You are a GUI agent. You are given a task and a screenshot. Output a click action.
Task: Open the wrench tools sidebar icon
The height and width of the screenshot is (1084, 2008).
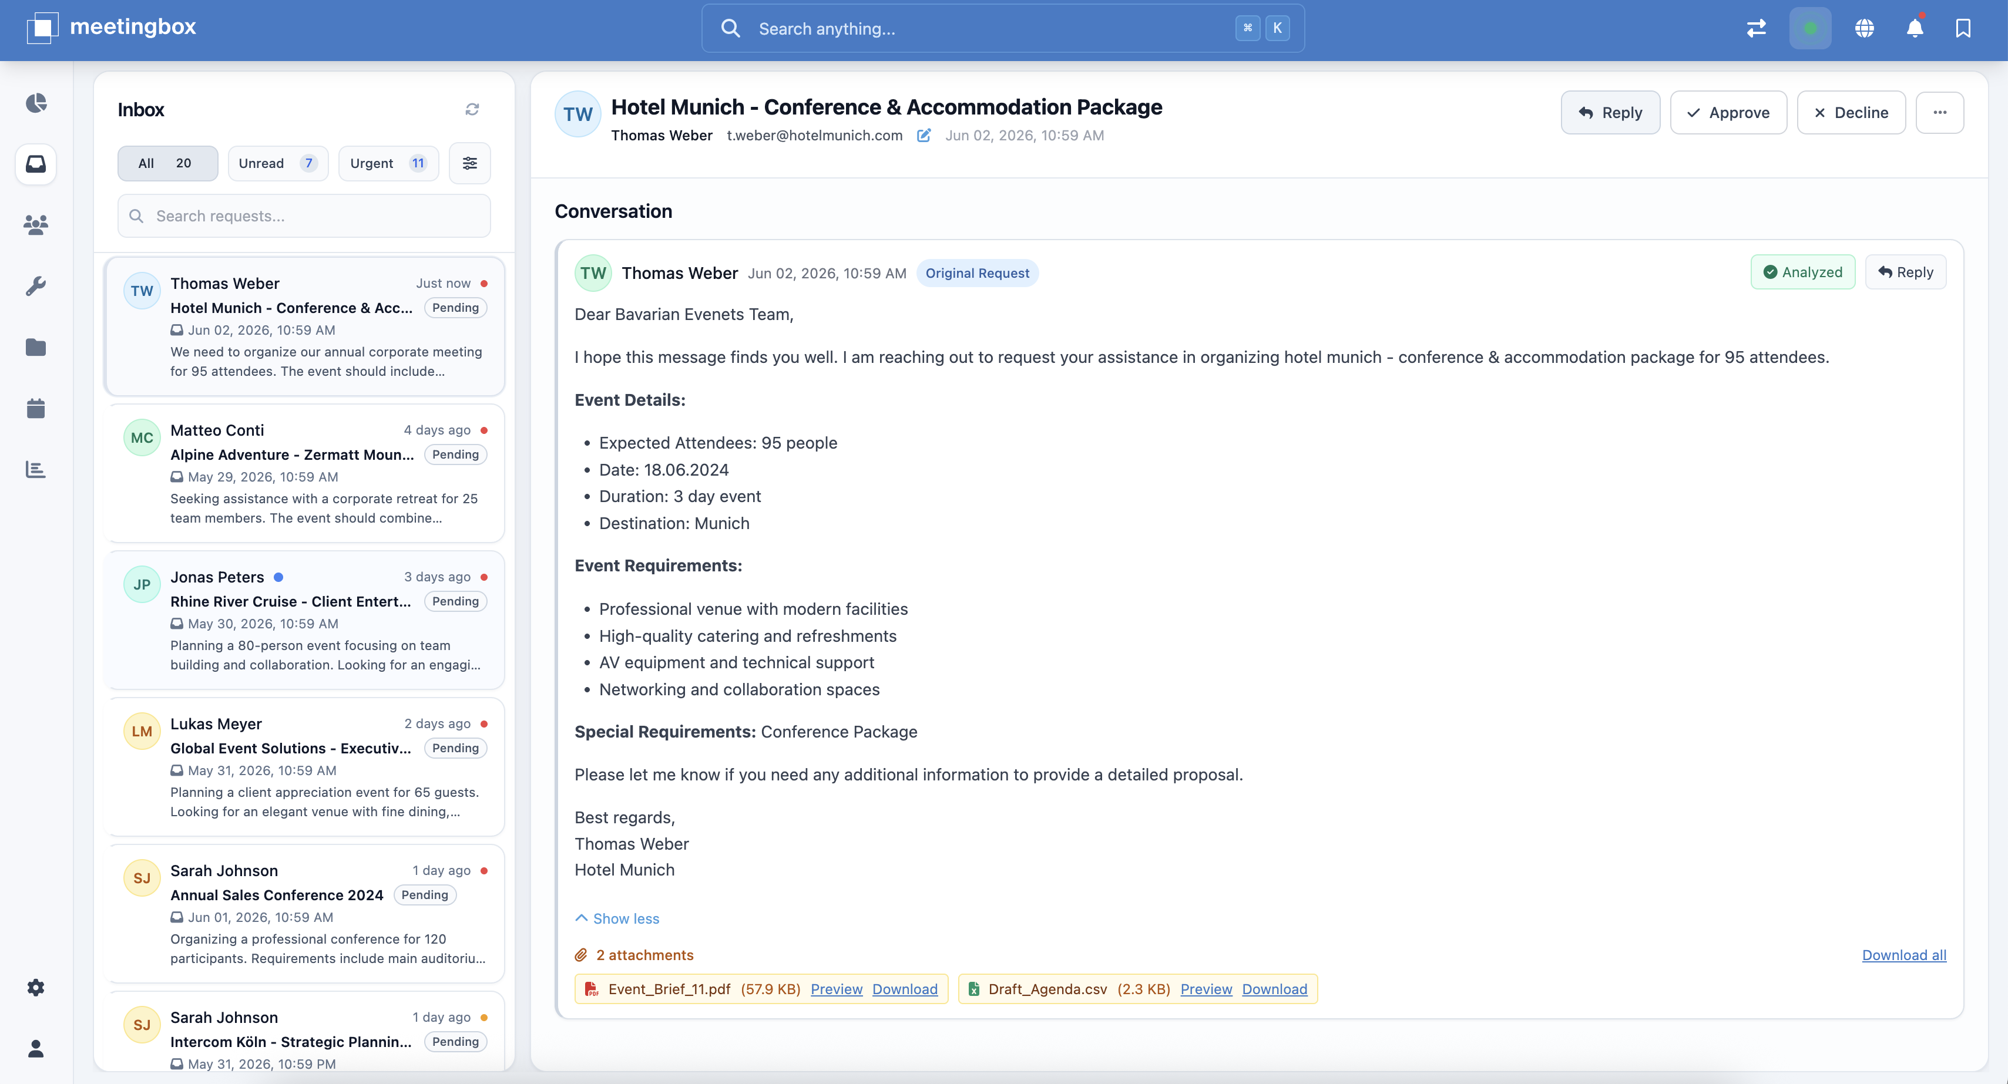(x=36, y=286)
